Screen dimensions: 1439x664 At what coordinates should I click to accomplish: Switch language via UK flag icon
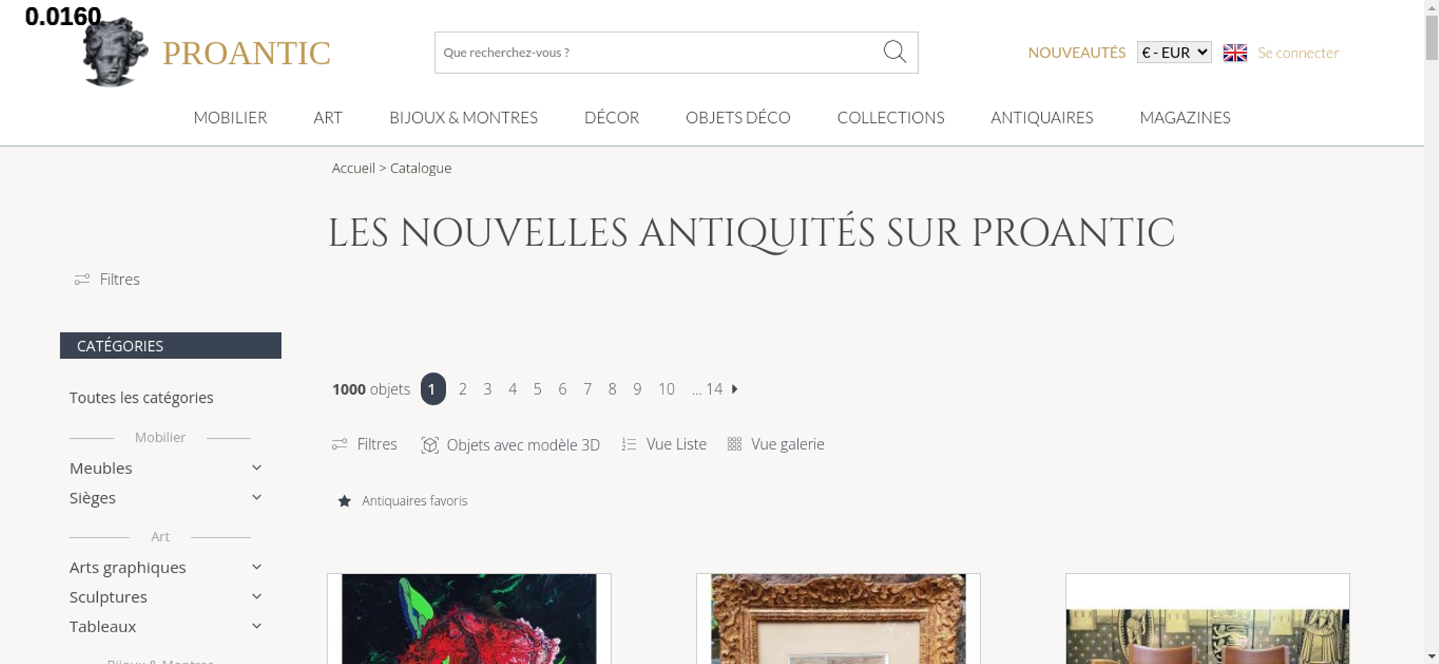coord(1235,53)
